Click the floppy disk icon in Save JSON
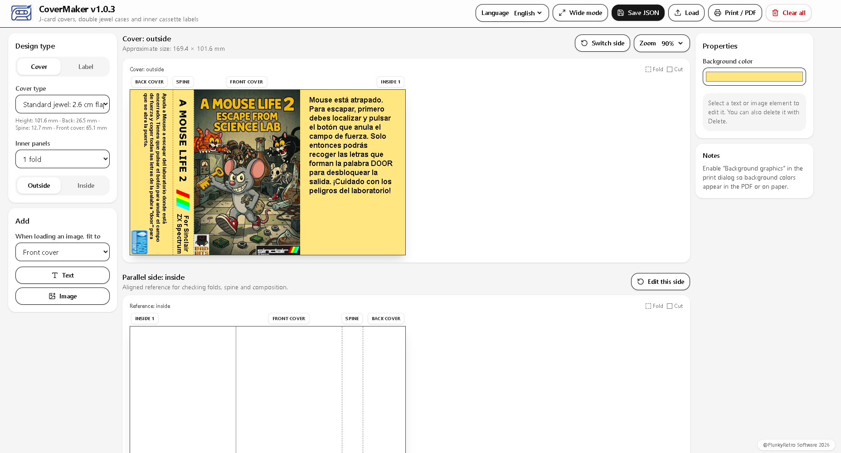Viewport: 841px width, 453px height. point(621,13)
